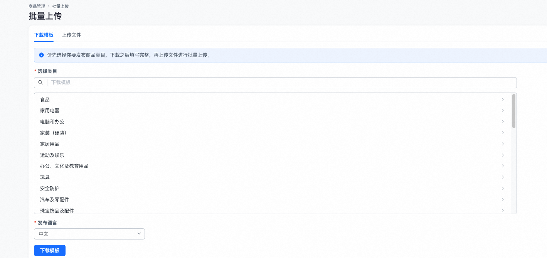
Task: Expand the 安全防护 chevron arrow
Action: point(503,189)
